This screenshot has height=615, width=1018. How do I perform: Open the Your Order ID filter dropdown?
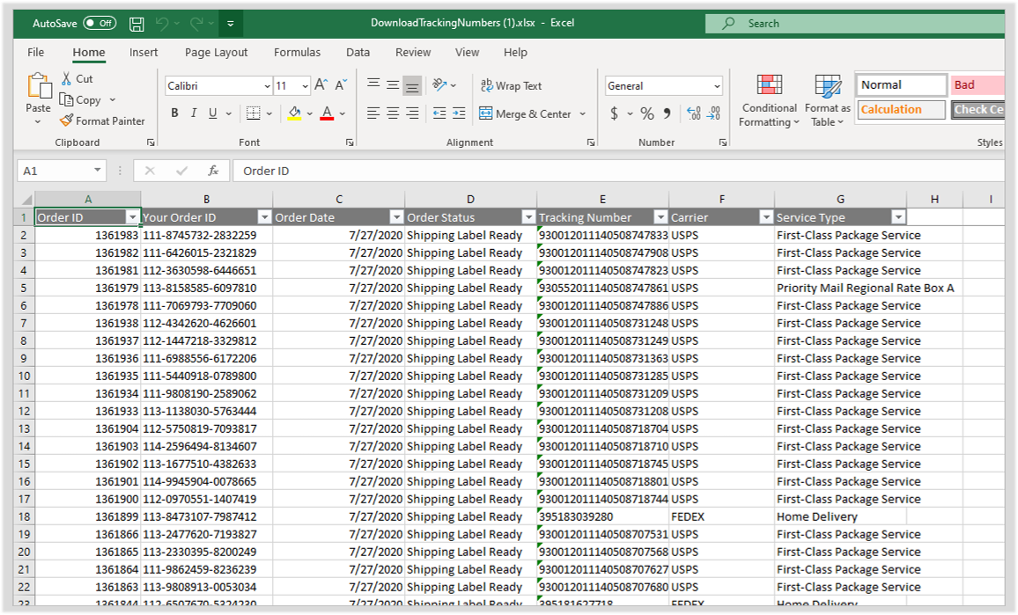coord(264,217)
